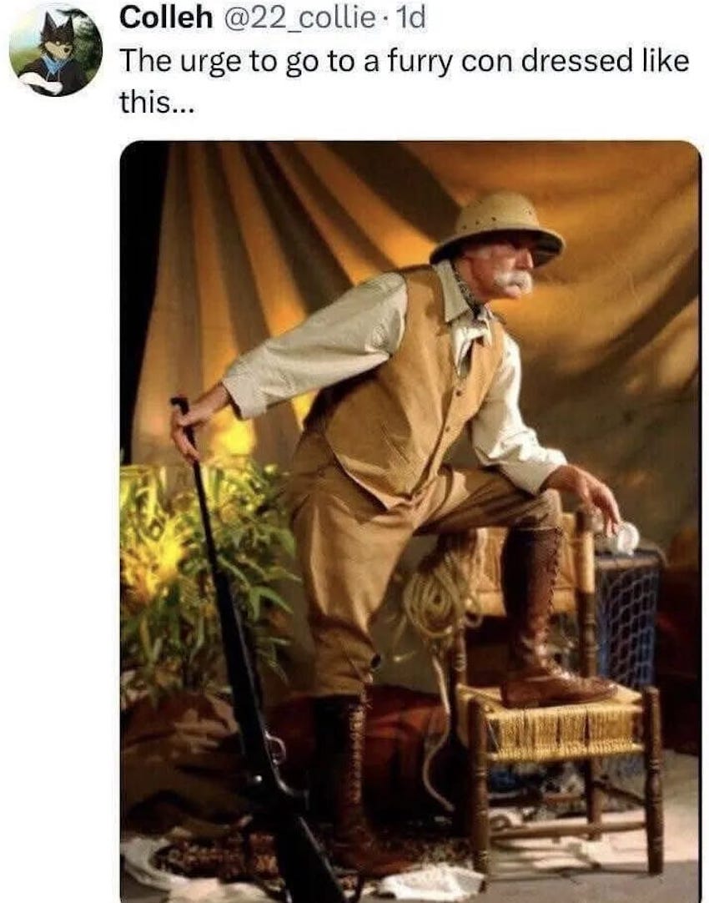709x903 pixels.
Task: Click the word "this..." in the tweet
Action: tap(157, 103)
